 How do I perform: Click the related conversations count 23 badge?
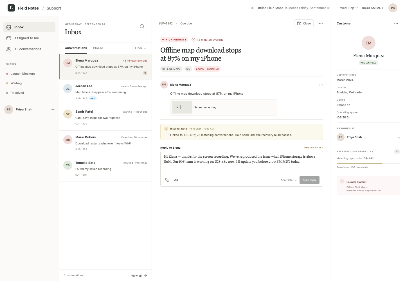[x=397, y=151]
